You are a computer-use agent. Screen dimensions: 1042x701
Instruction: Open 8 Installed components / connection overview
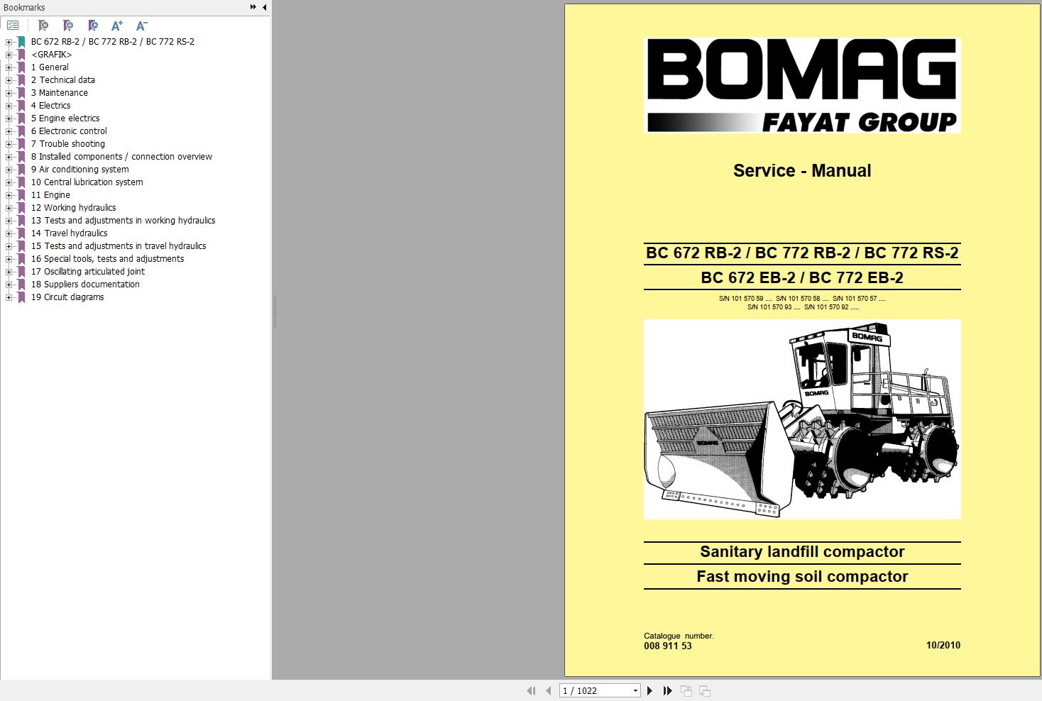pos(121,157)
